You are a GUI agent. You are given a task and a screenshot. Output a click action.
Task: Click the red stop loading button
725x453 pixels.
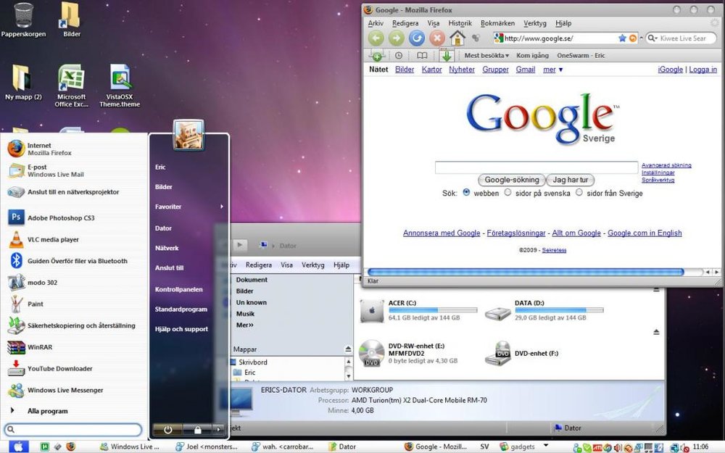point(437,38)
